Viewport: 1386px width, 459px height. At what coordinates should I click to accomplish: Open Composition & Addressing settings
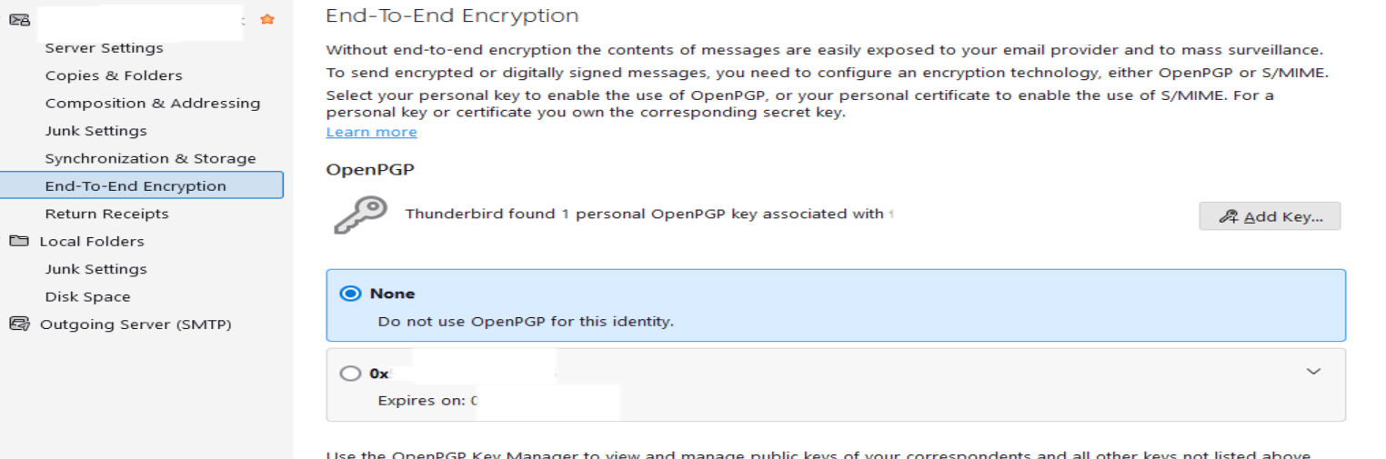[x=153, y=104]
